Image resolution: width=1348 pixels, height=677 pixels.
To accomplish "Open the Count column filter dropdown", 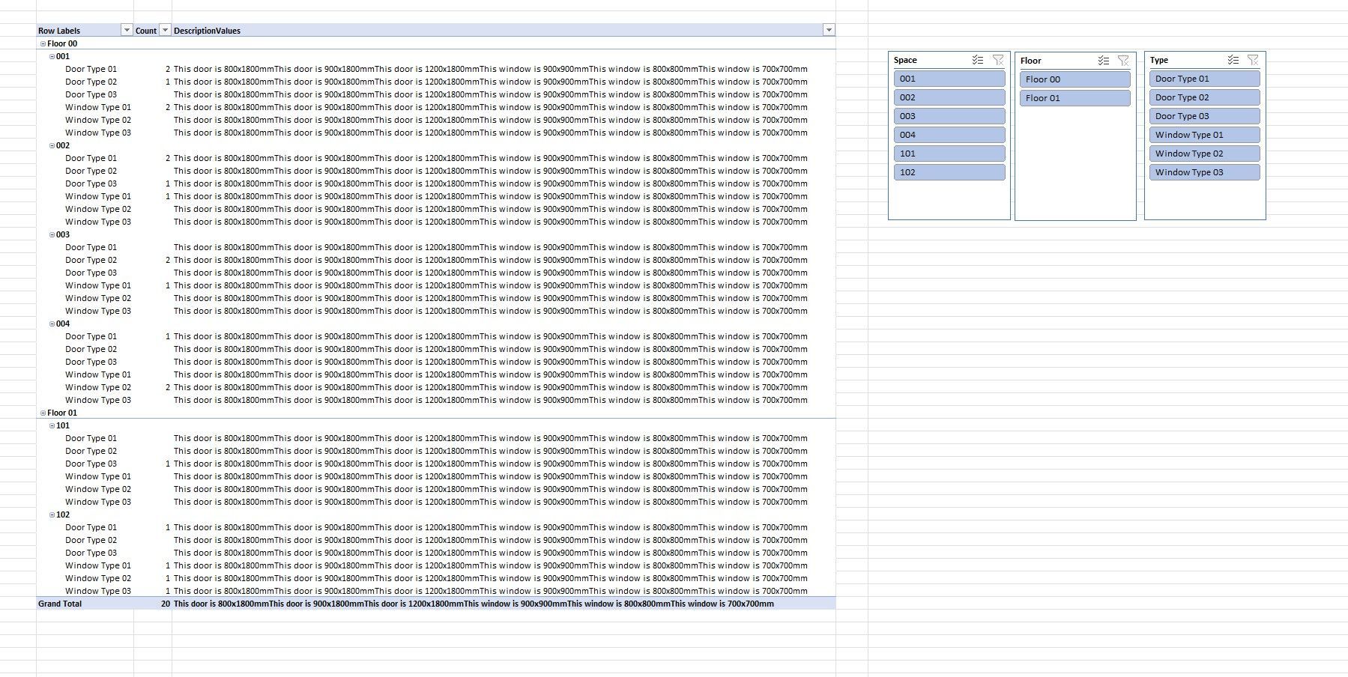I will coord(165,31).
